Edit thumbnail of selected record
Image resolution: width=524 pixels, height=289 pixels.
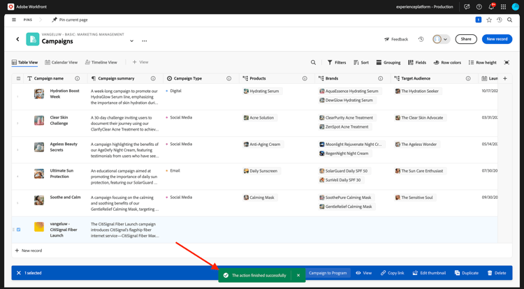coord(429,273)
